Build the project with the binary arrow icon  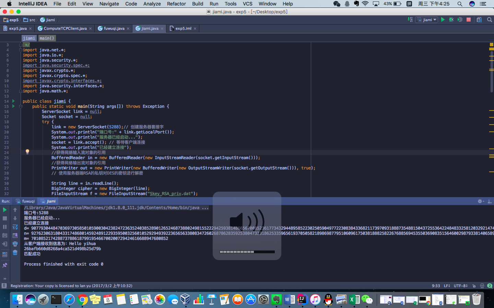point(410,20)
